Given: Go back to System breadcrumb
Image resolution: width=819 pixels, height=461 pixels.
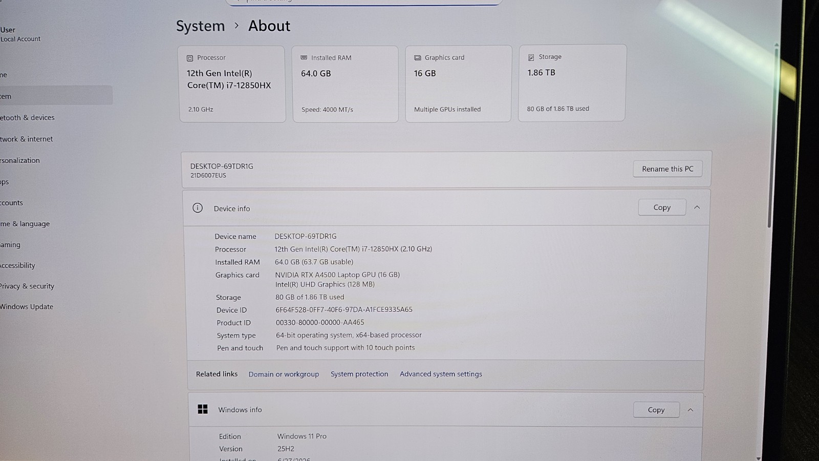Looking at the screenshot, I should click(200, 26).
